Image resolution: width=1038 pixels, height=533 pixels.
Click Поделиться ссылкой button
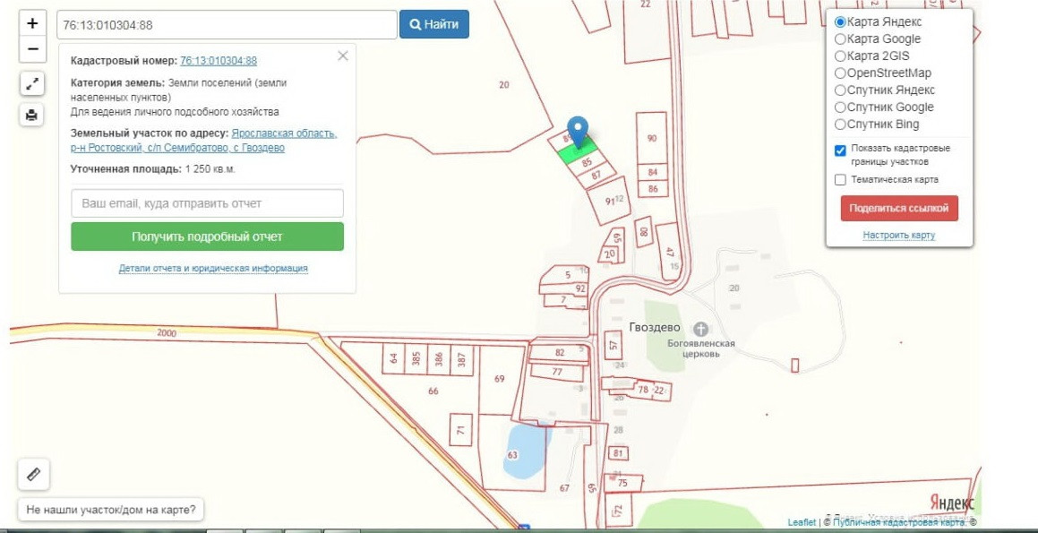898,208
